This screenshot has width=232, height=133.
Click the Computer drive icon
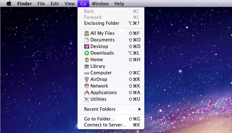click(87, 73)
